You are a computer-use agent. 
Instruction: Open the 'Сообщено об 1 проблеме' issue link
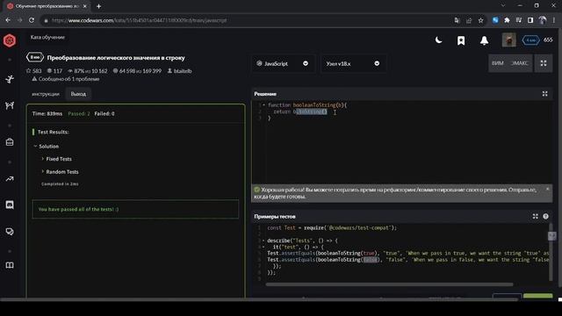point(66,79)
